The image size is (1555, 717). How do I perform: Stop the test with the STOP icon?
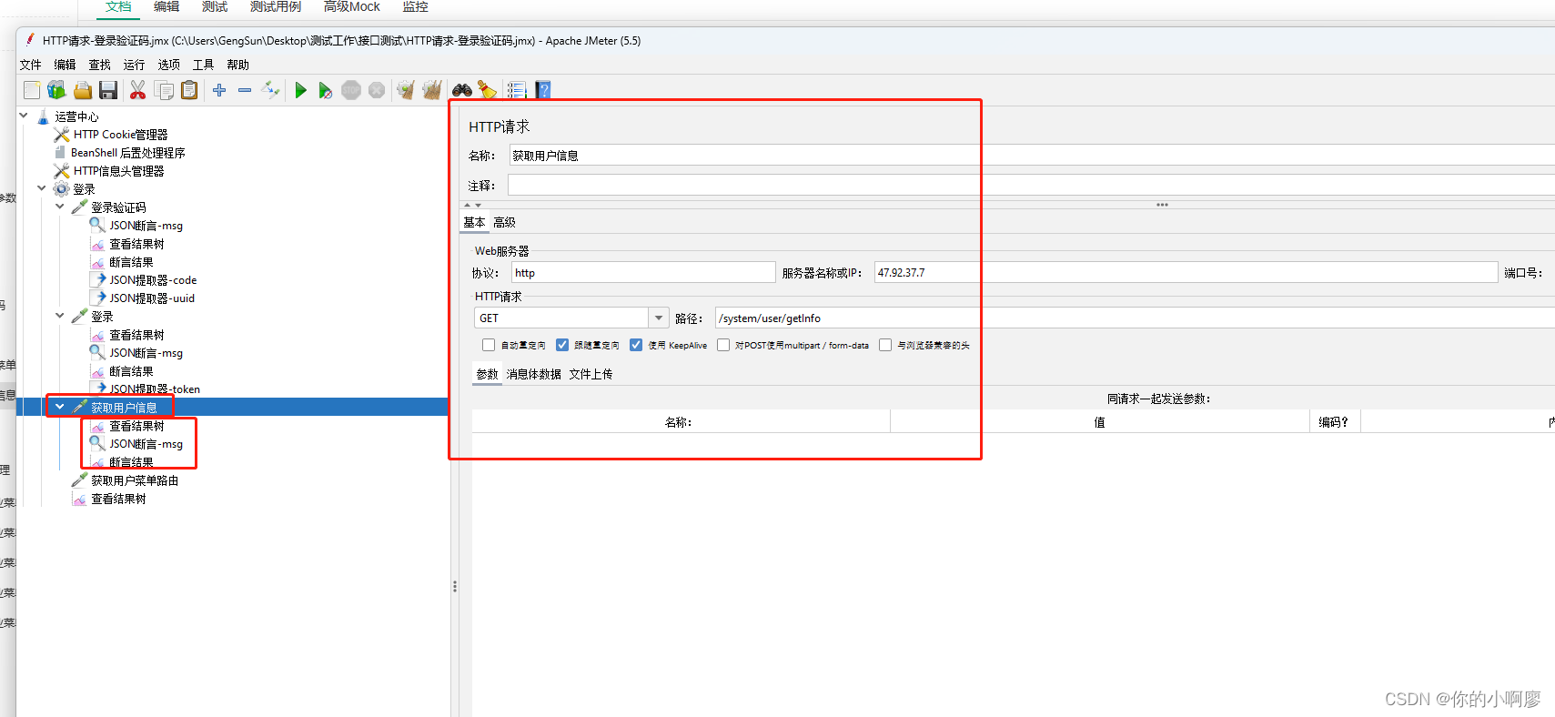coord(351,90)
